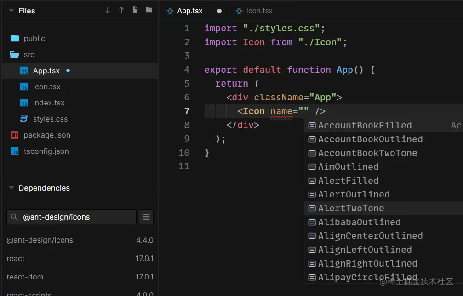Expand the public folder
Image resolution: width=463 pixels, height=296 pixels.
(x=34, y=38)
